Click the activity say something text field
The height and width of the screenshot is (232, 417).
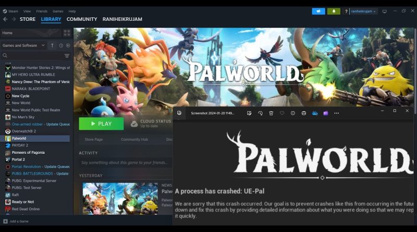click(126, 163)
